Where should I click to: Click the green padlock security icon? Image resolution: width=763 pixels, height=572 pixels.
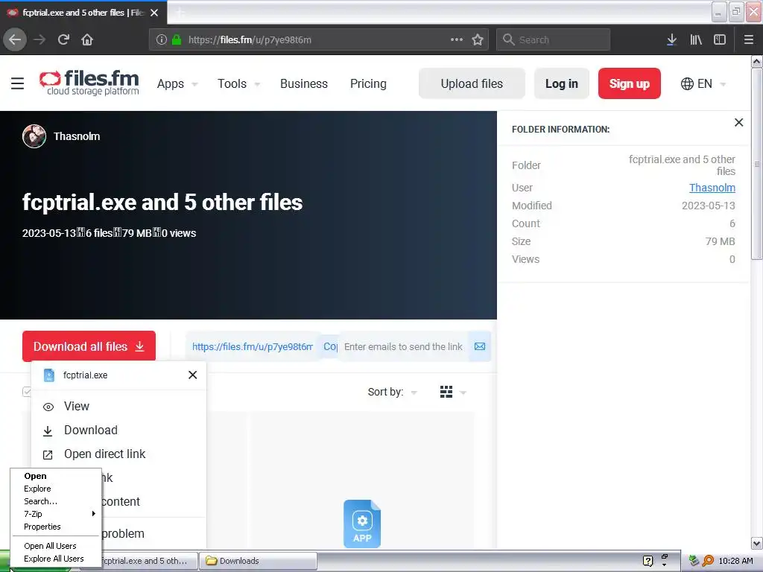(177, 39)
